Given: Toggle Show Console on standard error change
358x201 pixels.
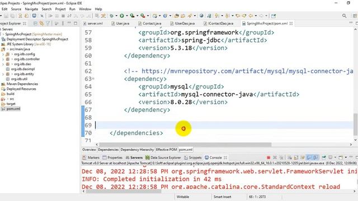Looking at the screenshot, I should point(315,157).
